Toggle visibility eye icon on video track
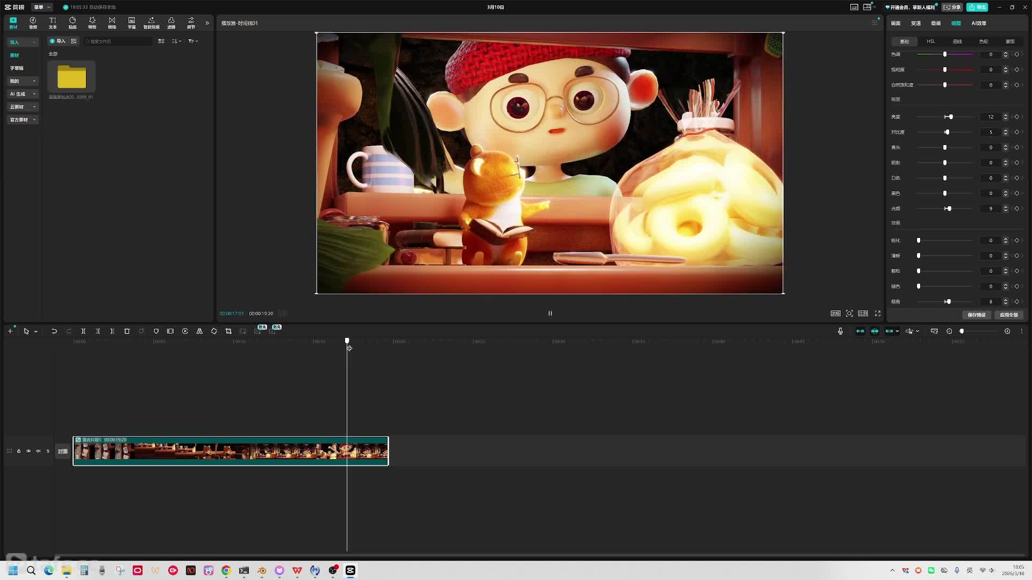Screen dimensions: 1032x580 [28, 451]
